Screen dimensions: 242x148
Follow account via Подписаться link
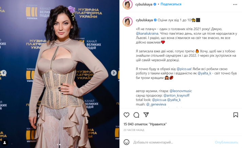point(171,4)
